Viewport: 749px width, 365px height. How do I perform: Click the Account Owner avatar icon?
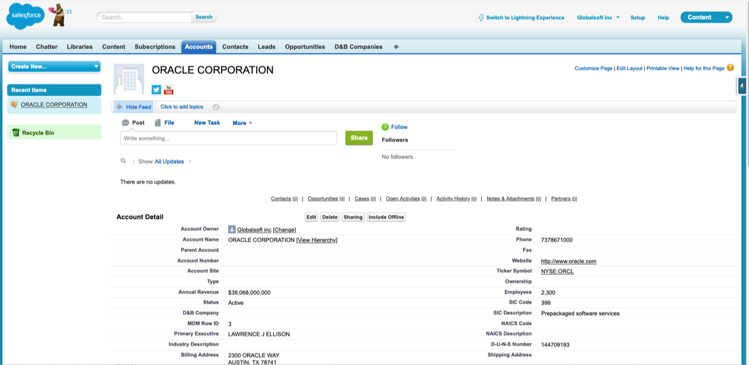pos(232,230)
